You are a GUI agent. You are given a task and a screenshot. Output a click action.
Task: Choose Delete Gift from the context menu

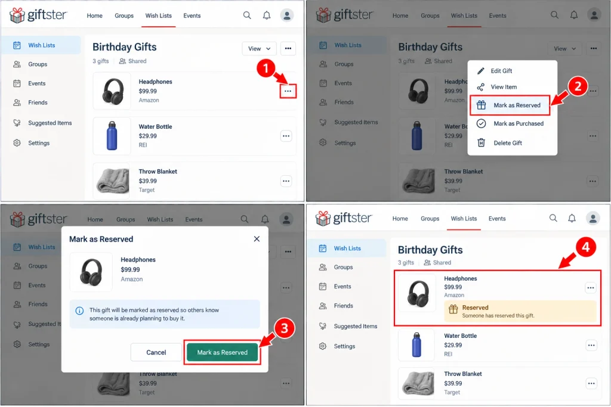[513, 143]
